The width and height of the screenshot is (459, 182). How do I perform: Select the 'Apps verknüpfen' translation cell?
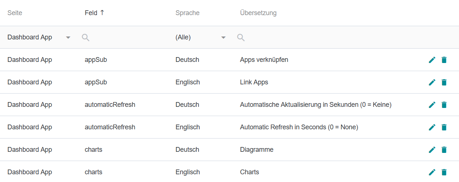pyautogui.click(x=264, y=60)
